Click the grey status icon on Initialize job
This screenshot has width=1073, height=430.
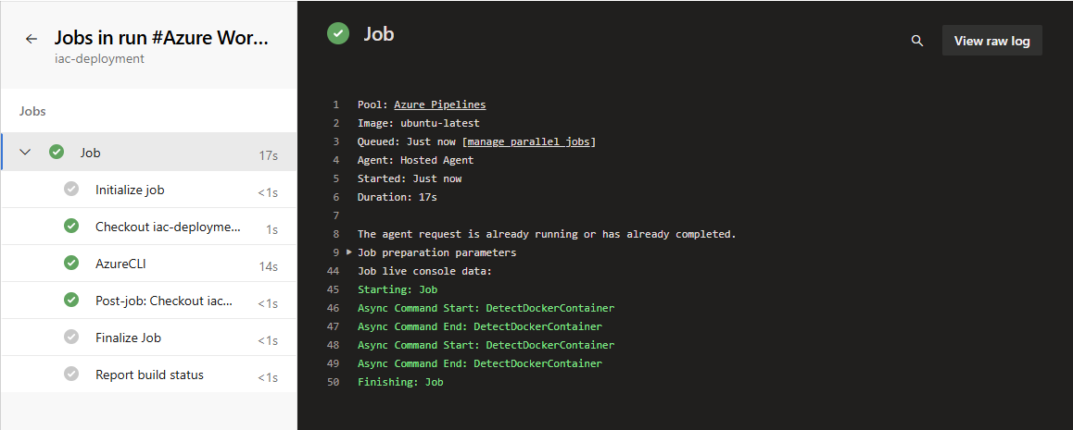[71, 189]
